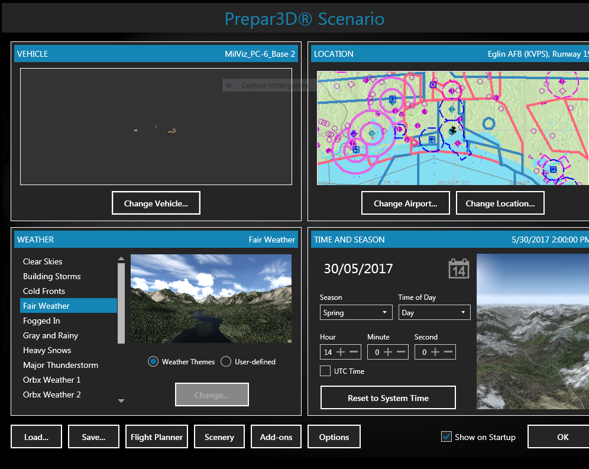The width and height of the screenshot is (589, 469).
Task: Choose Cold Fronts weather theme
Action: coord(69,291)
